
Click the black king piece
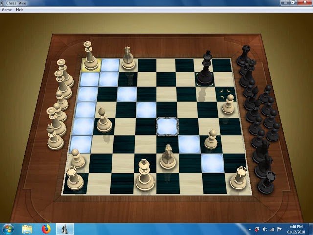pos(205,69)
